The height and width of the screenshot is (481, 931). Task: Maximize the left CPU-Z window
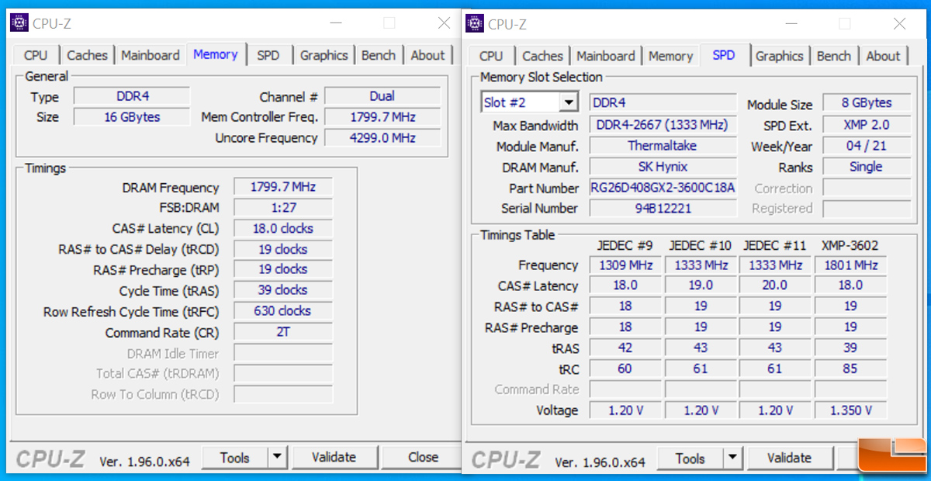[389, 23]
